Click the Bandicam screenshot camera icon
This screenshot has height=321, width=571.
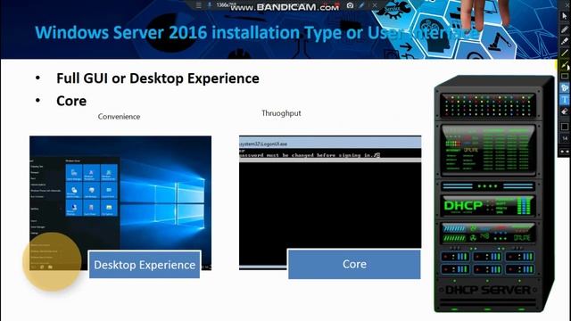tap(350, 5)
